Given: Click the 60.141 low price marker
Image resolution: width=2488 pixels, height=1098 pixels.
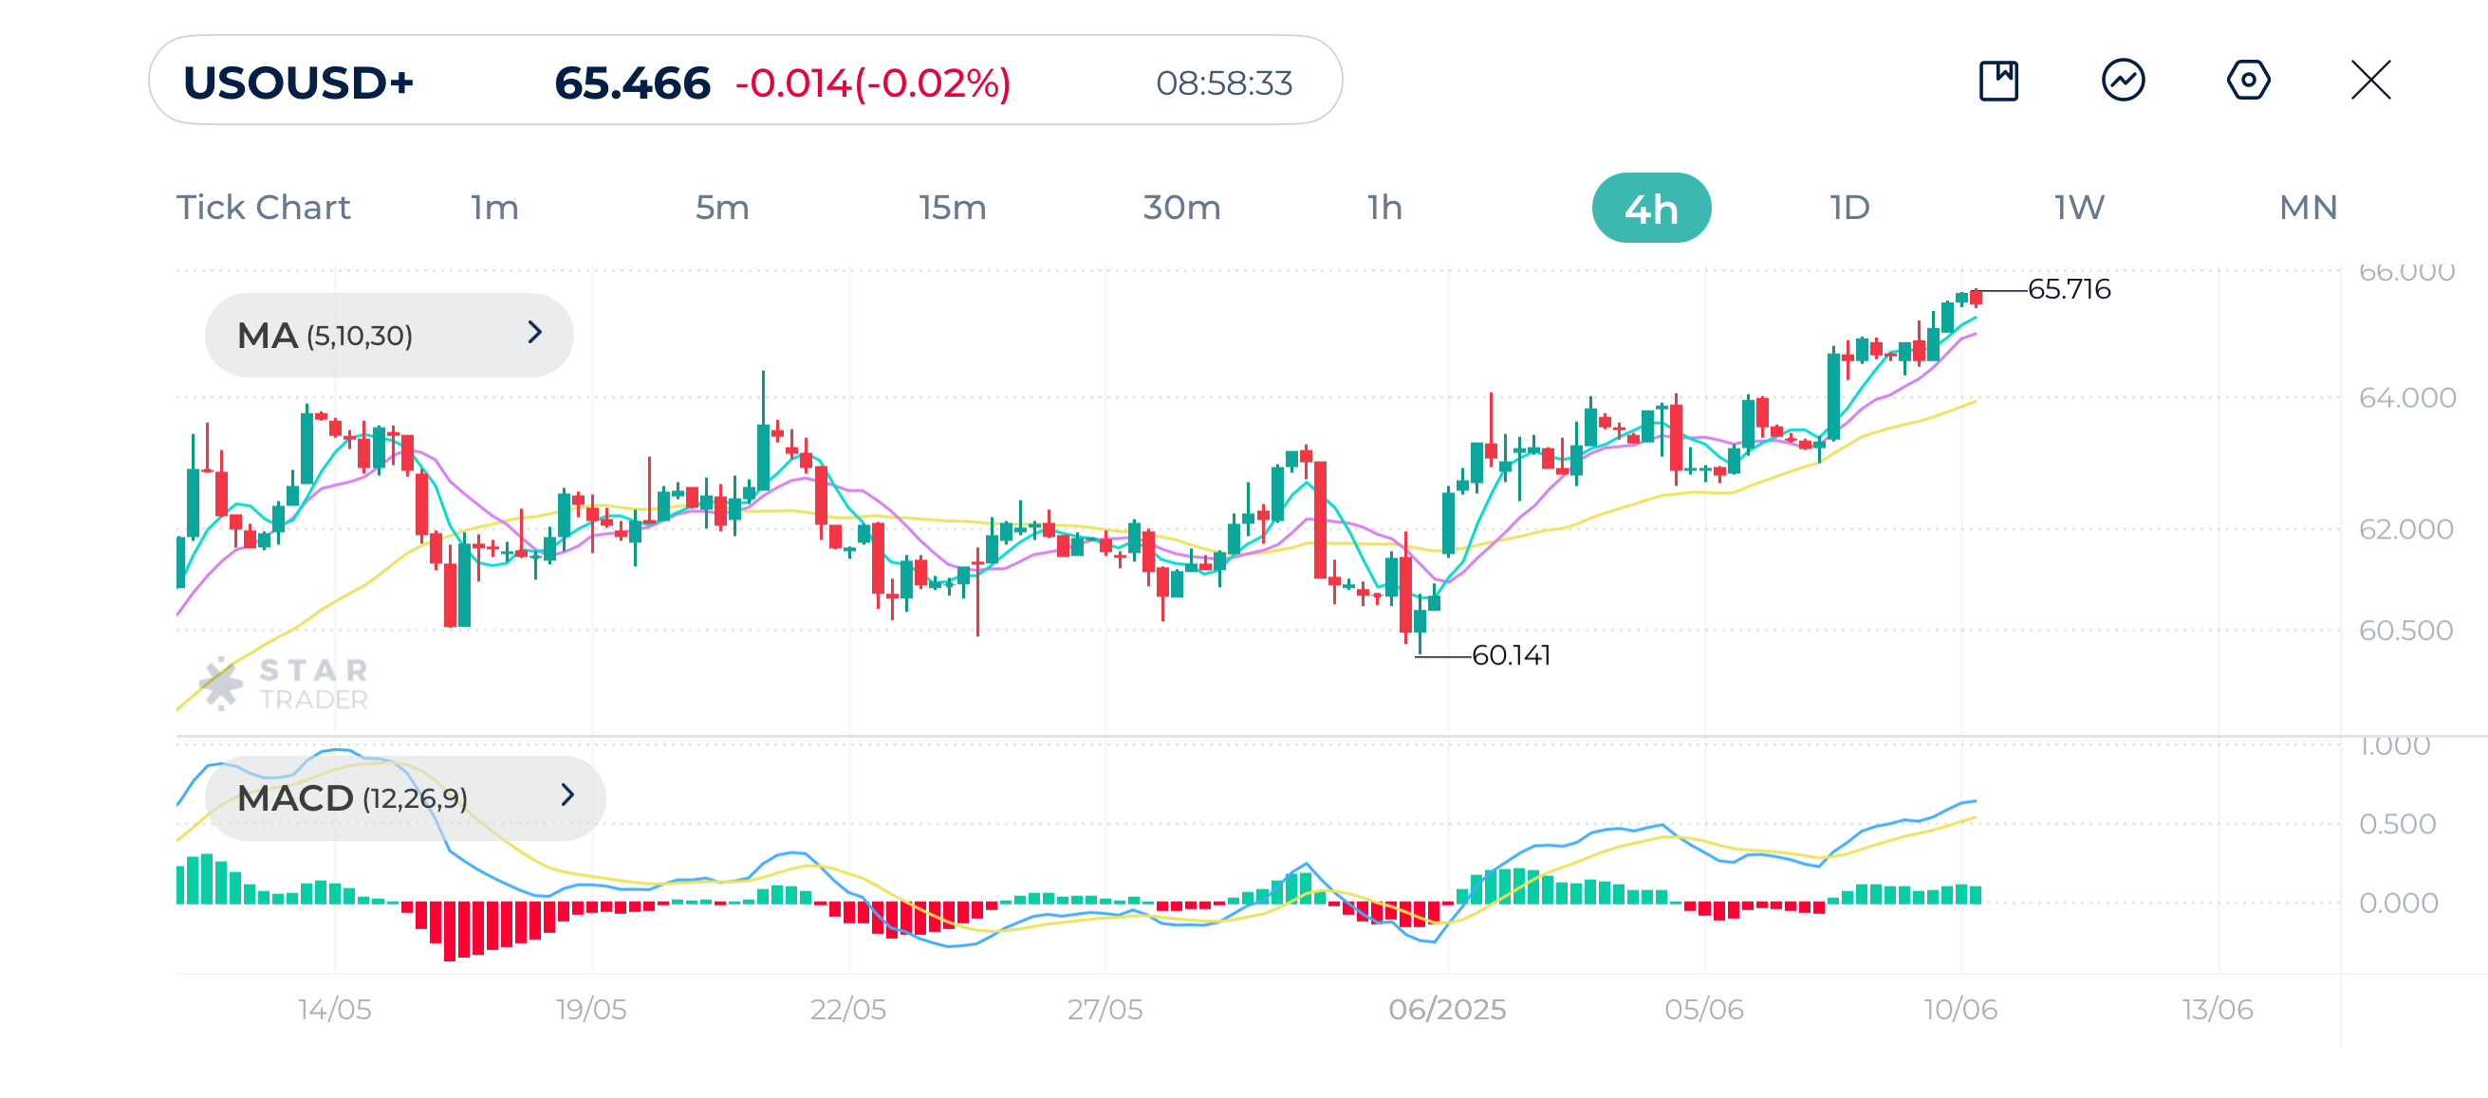Looking at the screenshot, I should [x=1511, y=656].
